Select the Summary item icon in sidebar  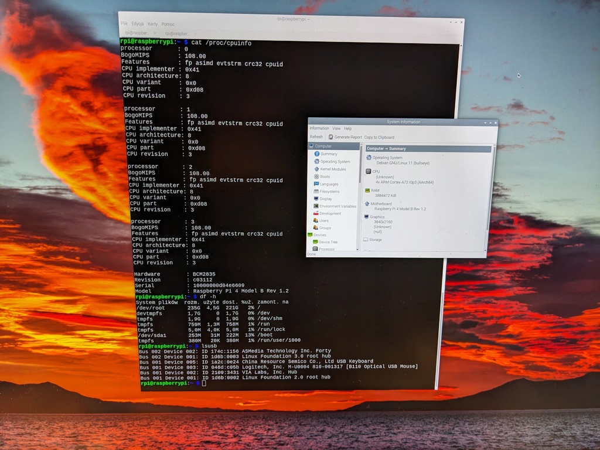(317, 154)
